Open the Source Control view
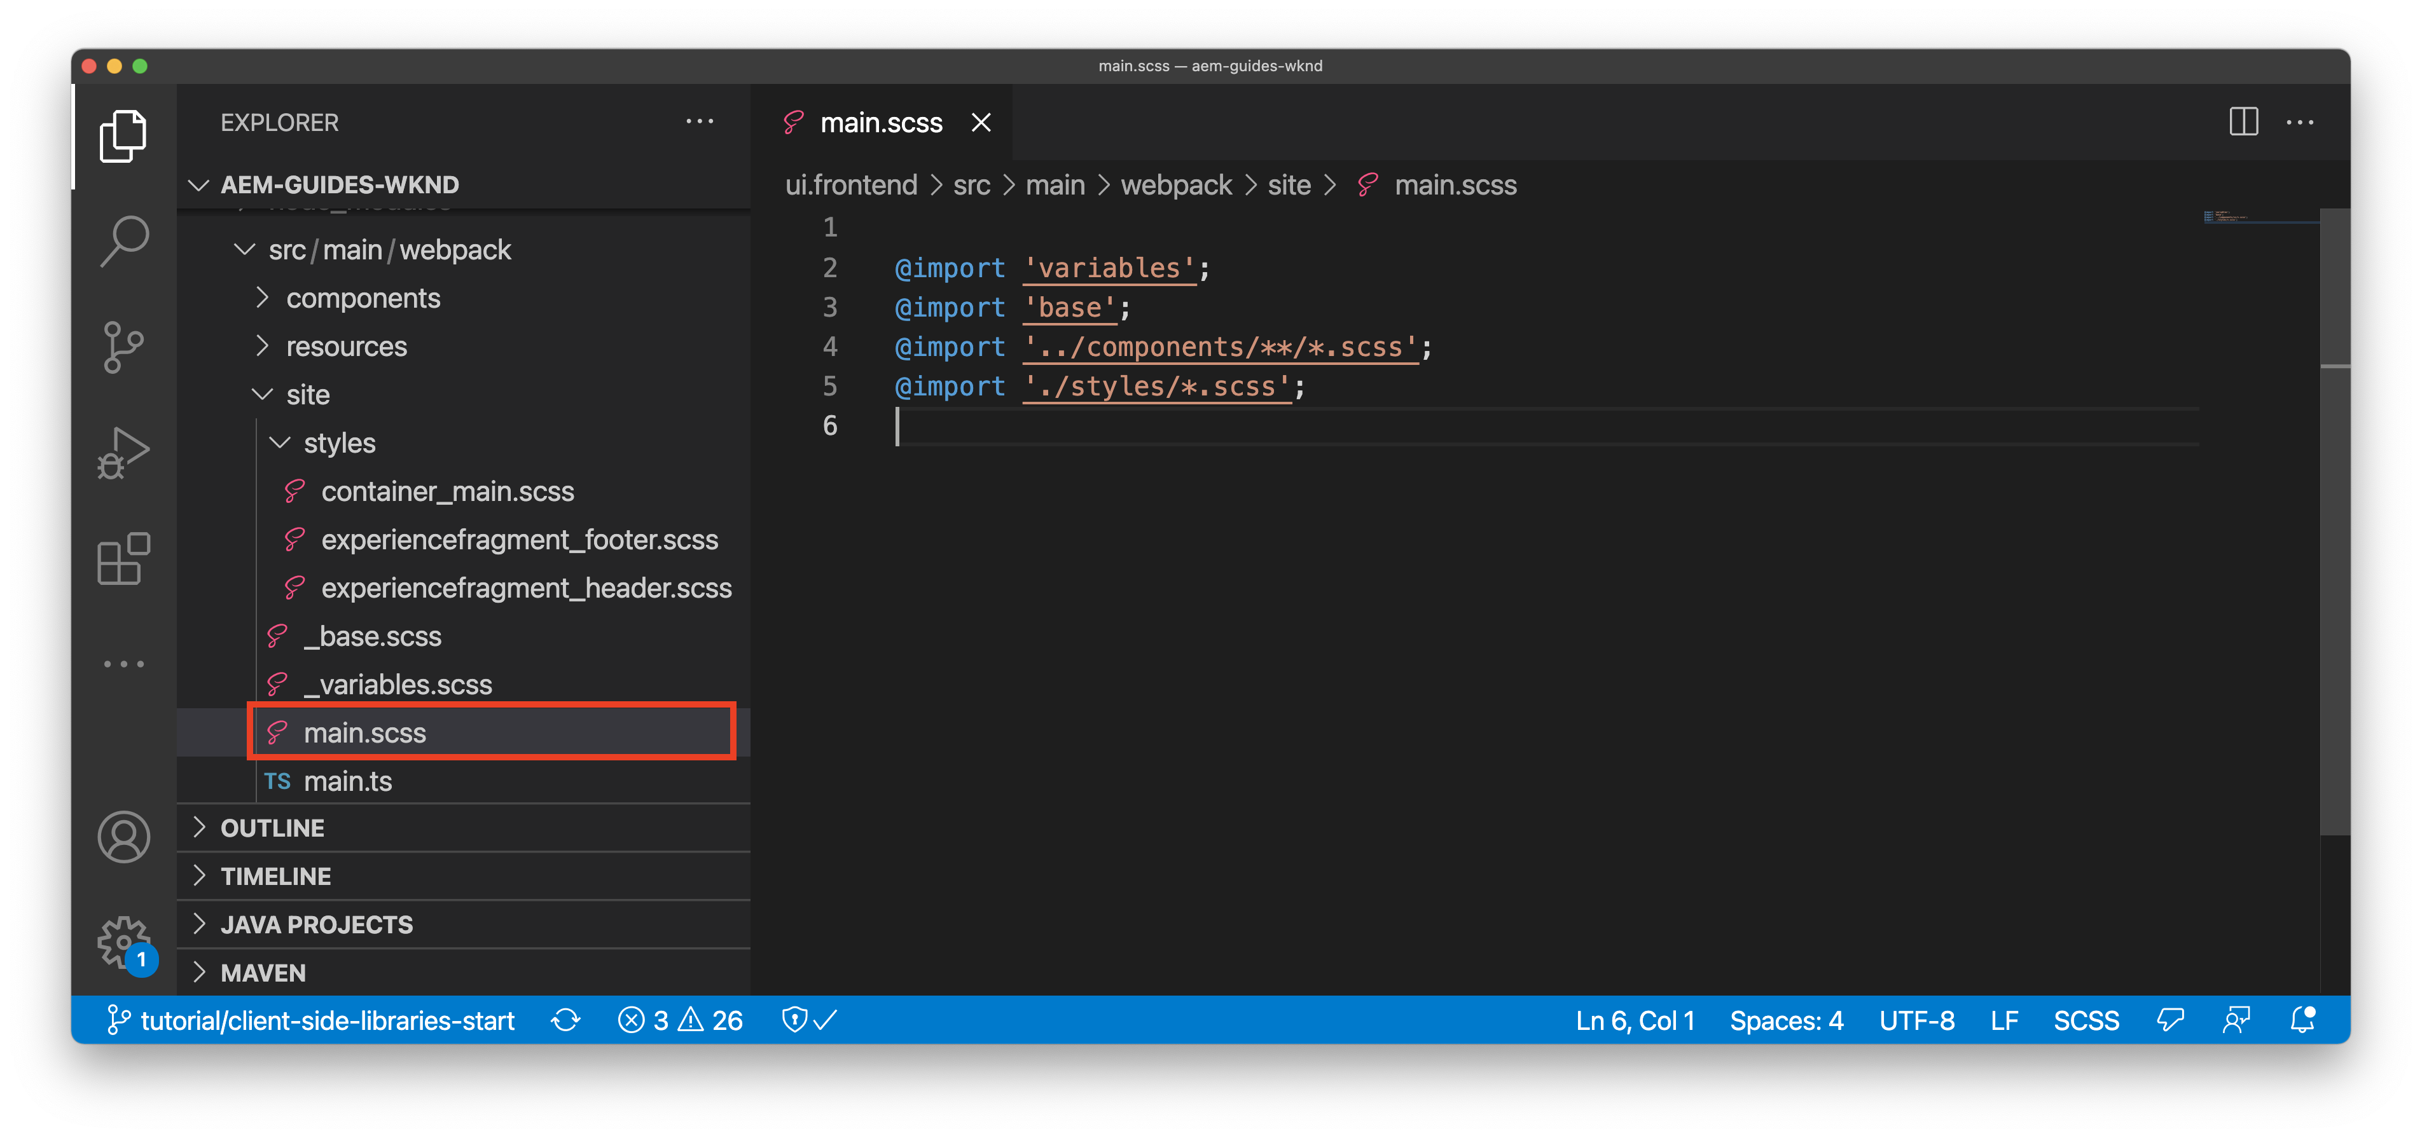Viewport: 2422px width, 1138px height. pyautogui.click(x=124, y=348)
